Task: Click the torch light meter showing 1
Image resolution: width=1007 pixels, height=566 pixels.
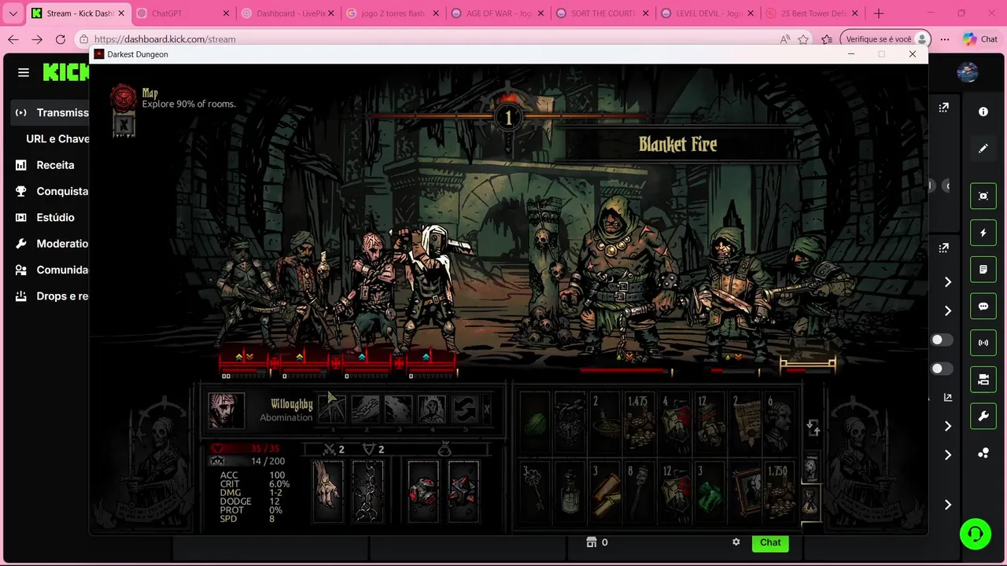Action: point(507,118)
